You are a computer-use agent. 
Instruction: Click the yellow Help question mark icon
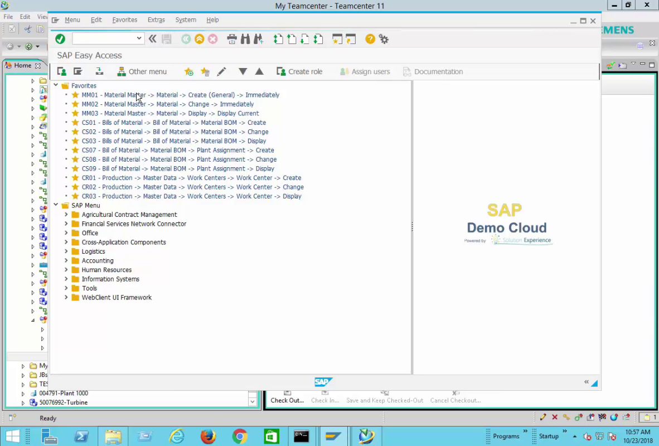click(370, 39)
